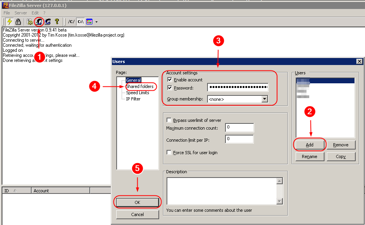The width and height of the screenshot is (365, 225).
Task: Select Speed Limits page
Action: [138, 93]
